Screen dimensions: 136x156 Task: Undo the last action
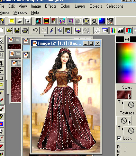point(36,31)
